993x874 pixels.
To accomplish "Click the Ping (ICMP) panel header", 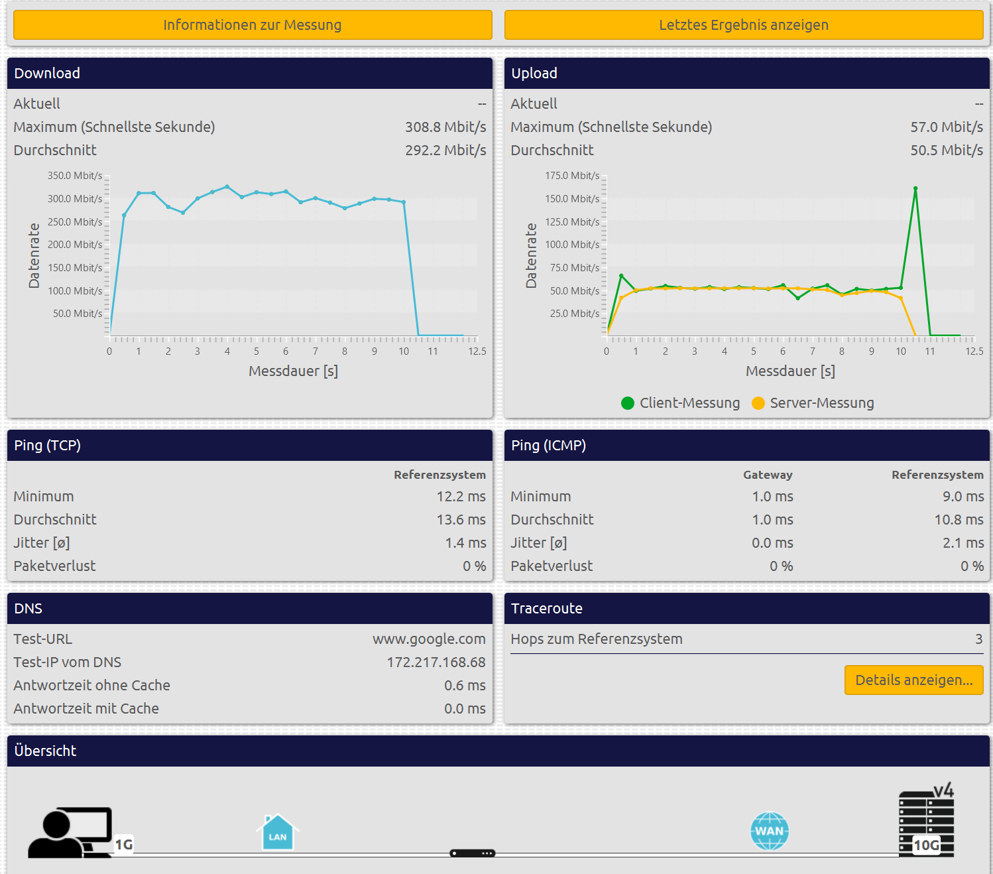I will click(x=747, y=446).
